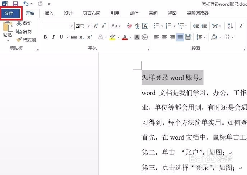Toggle character shading gray A icon

coord(137,37)
